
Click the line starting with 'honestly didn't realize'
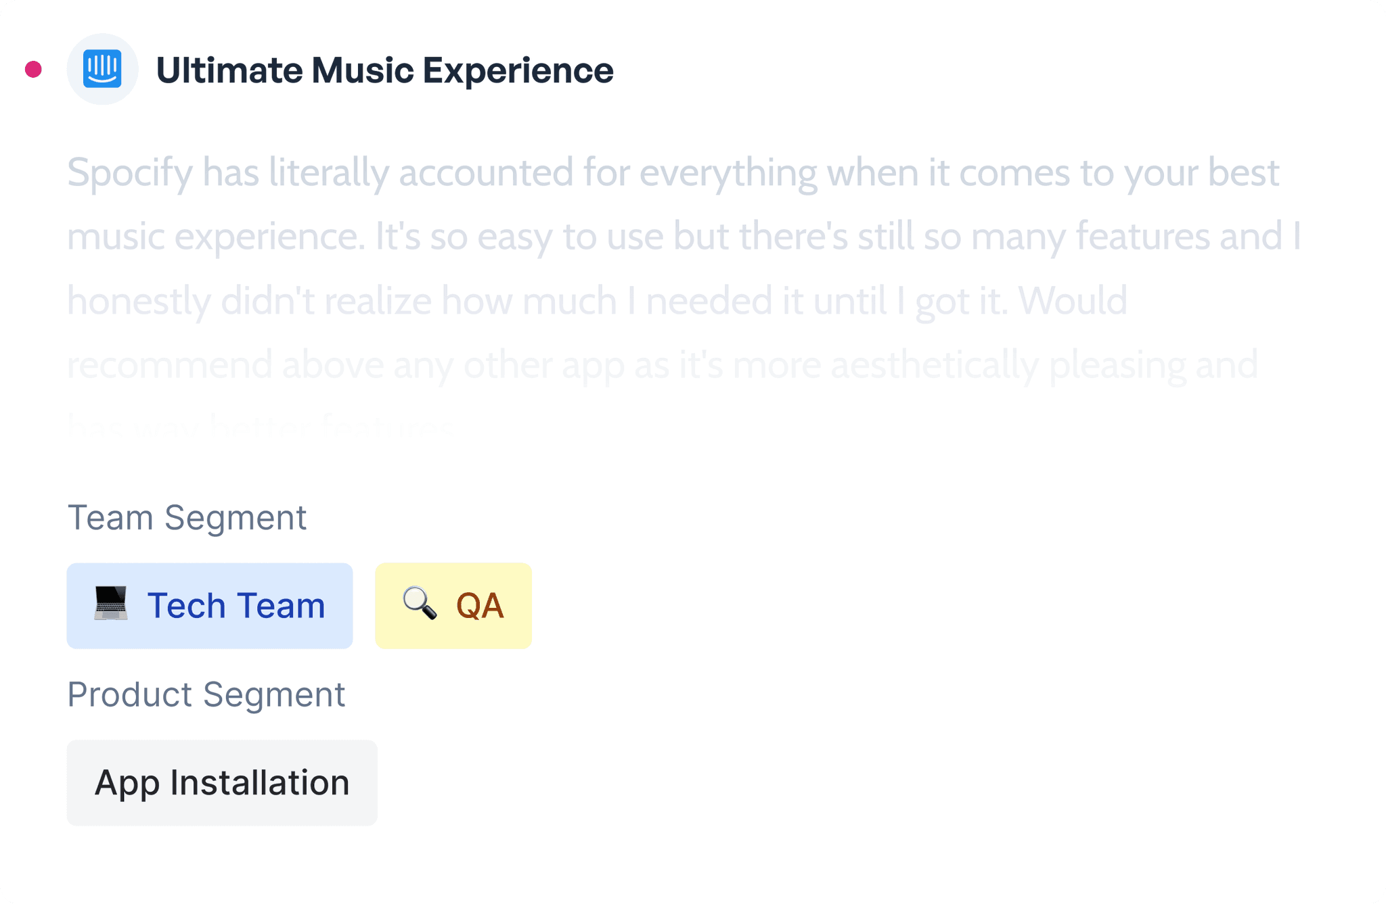pyautogui.click(x=597, y=301)
